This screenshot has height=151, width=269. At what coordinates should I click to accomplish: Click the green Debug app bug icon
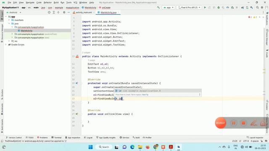pos(219,8)
